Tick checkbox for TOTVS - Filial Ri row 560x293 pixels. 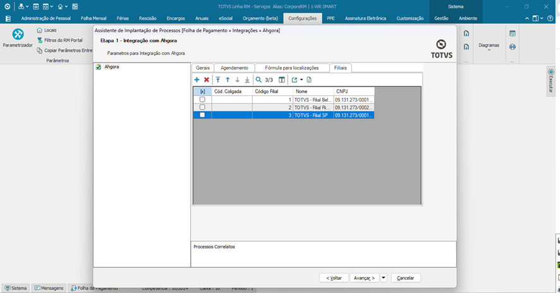pyautogui.click(x=202, y=107)
